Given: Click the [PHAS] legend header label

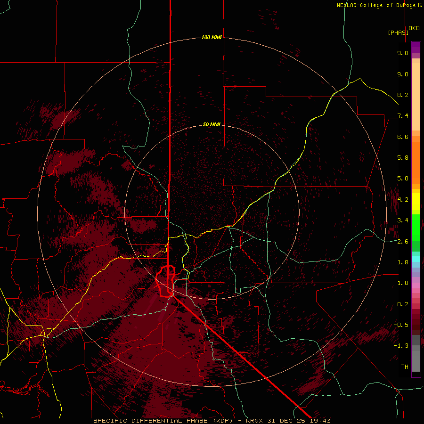Looking at the screenshot, I should [398, 33].
